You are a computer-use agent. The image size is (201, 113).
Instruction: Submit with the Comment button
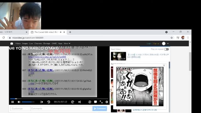click(x=100, y=109)
